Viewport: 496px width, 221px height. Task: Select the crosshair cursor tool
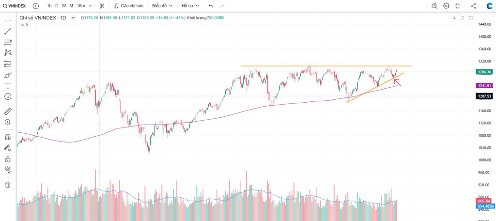click(x=8, y=20)
